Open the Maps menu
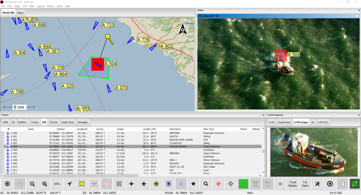Screen dimensions: 361x195 (17, 6)
